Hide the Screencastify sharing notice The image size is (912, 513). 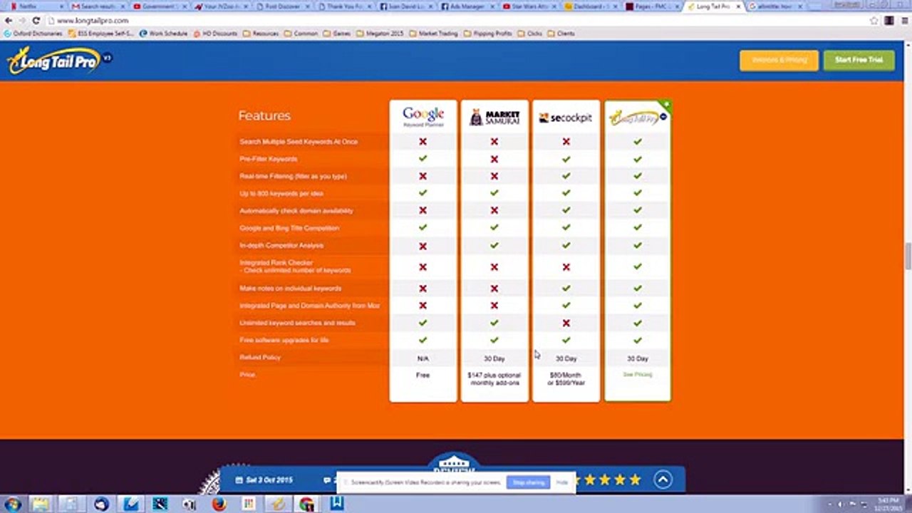562,482
